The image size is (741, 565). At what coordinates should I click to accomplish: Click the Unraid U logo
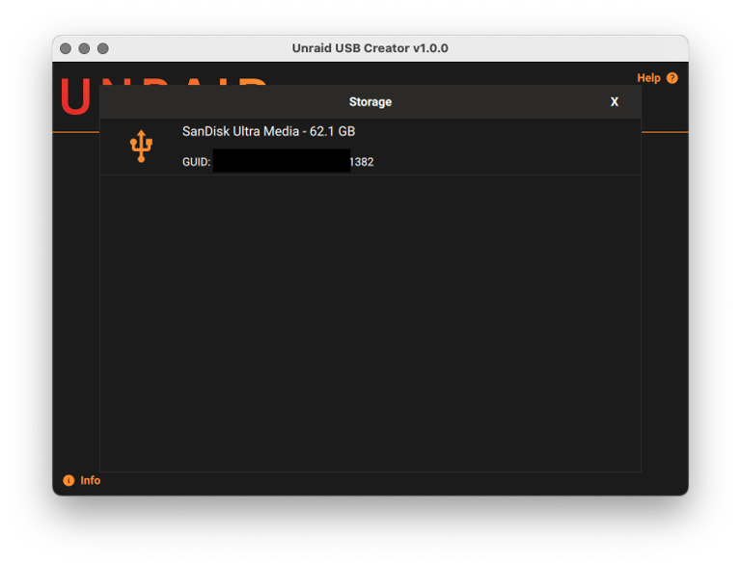pyautogui.click(x=75, y=96)
